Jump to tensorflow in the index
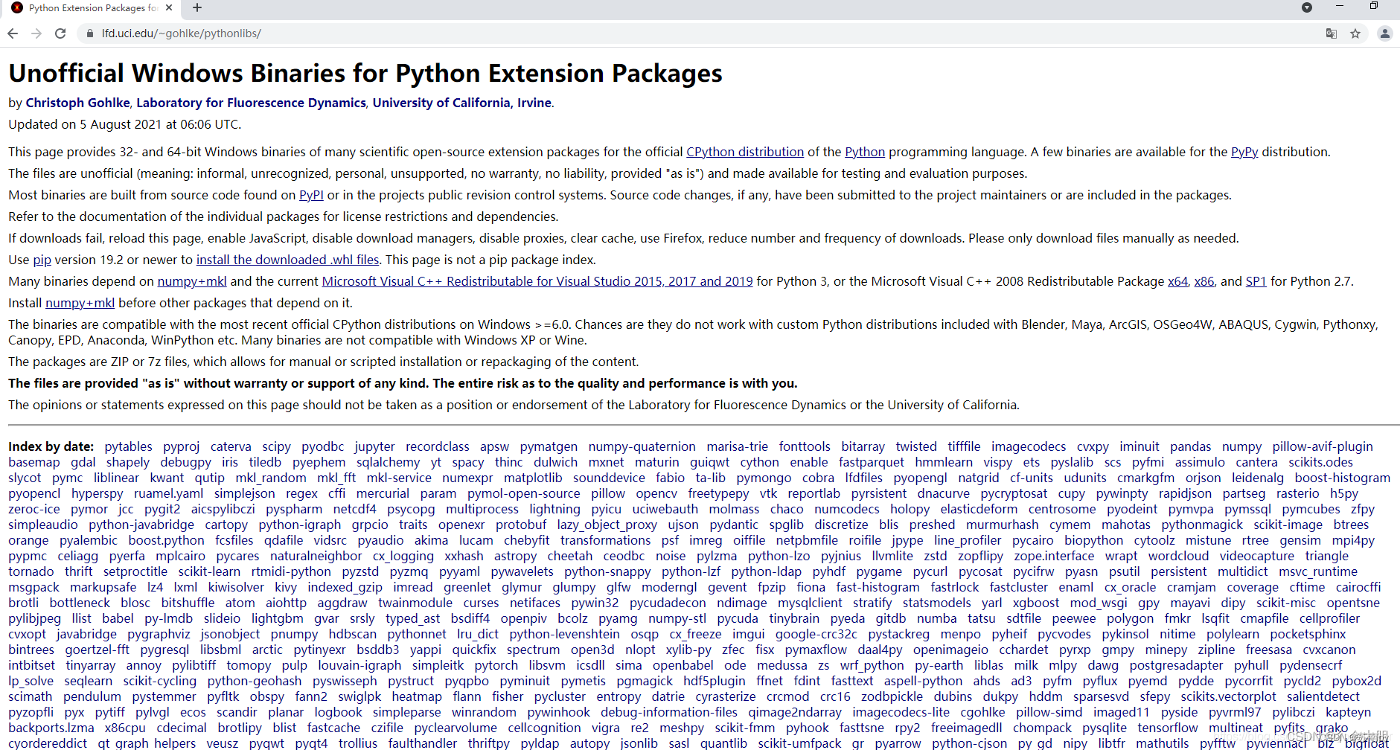The image size is (1400, 750). pos(1167,728)
